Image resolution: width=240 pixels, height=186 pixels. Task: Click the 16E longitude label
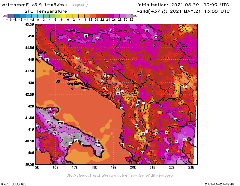click(55, 167)
